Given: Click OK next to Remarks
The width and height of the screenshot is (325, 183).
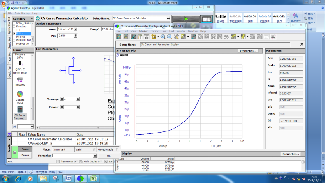Looking at the screenshot, I should (109, 156).
